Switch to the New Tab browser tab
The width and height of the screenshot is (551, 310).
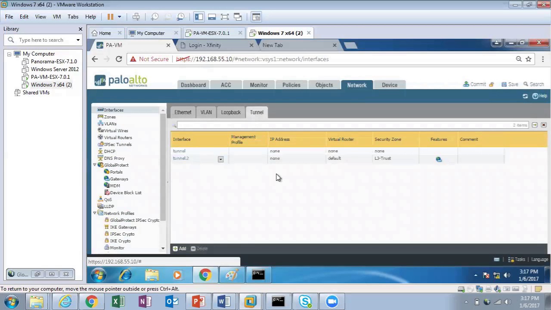(x=273, y=45)
